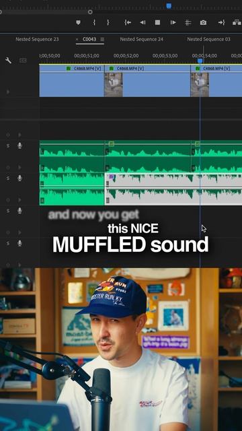
Task: Click fx badge on third video clip
Action: click(x=198, y=69)
